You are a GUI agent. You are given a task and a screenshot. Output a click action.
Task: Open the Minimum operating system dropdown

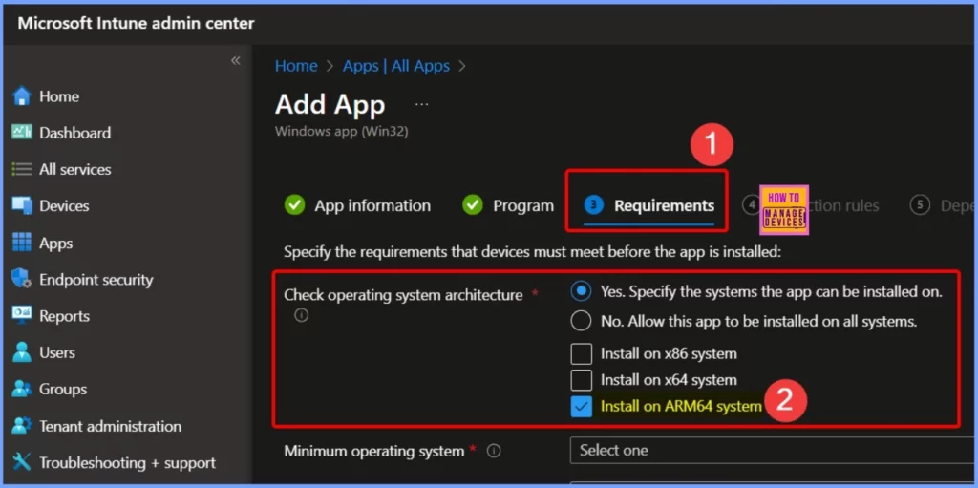[772, 450]
